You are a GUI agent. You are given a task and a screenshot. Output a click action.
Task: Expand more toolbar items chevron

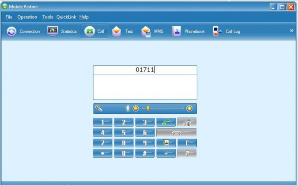coord(292,31)
